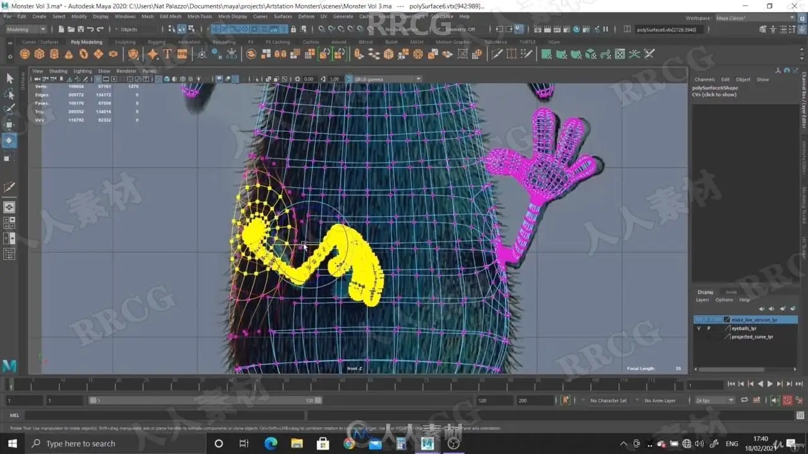808x454 pixels.
Task: Open the 24 fps frame rate dropdown
Action: click(x=715, y=400)
